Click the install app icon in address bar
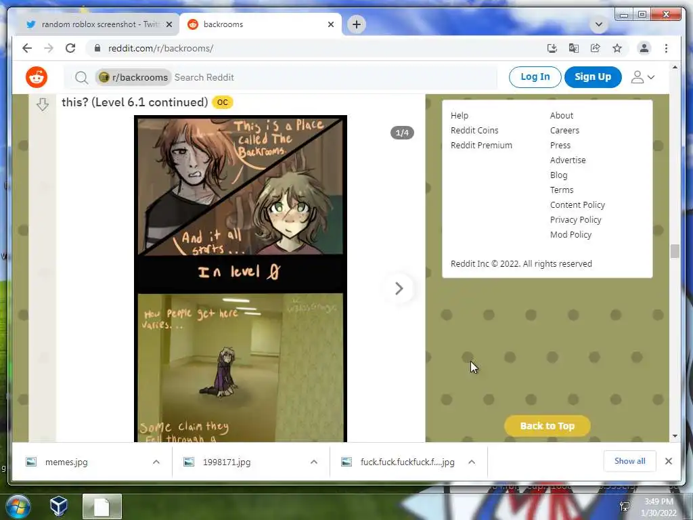Viewport: 693px width, 520px height. pyautogui.click(x=552, y=48)
